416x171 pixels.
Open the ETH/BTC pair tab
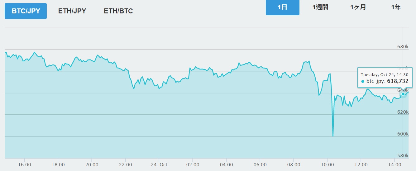tap(118, 11)
